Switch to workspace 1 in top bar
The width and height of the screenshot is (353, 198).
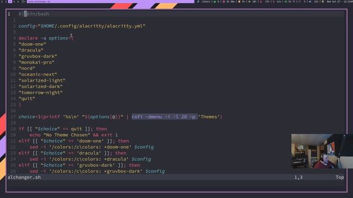point(2,1)
